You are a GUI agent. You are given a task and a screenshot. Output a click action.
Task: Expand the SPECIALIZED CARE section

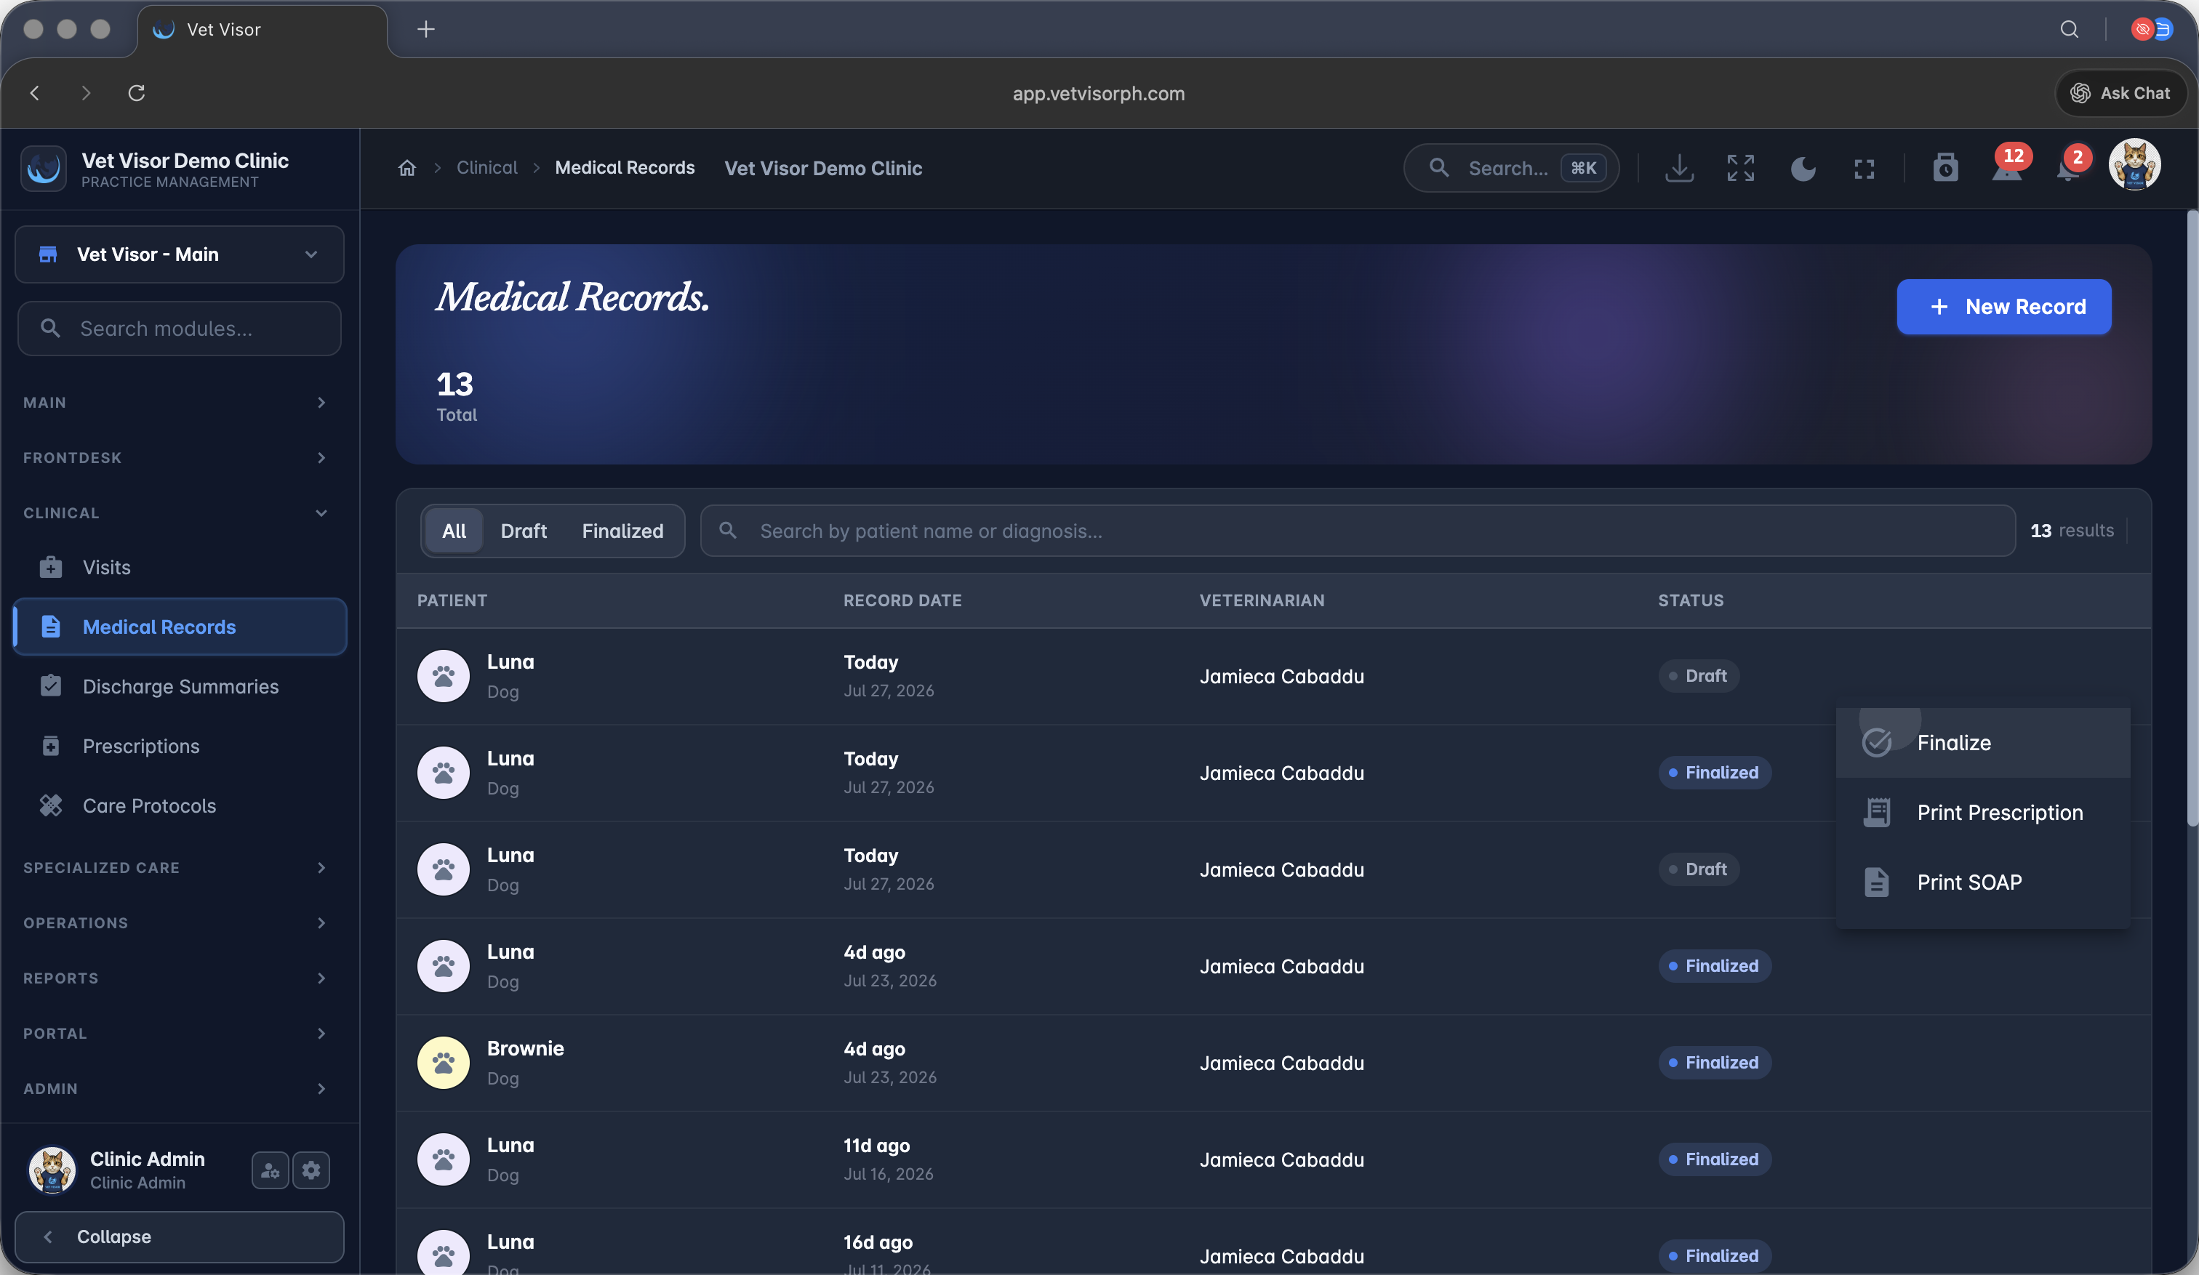175,867
